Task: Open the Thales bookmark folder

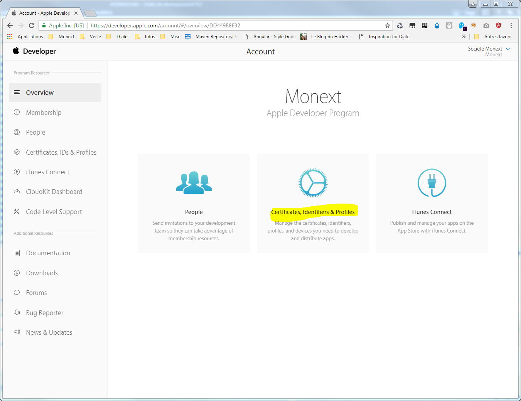Action: pyautogui.click(x=118, y=37)
